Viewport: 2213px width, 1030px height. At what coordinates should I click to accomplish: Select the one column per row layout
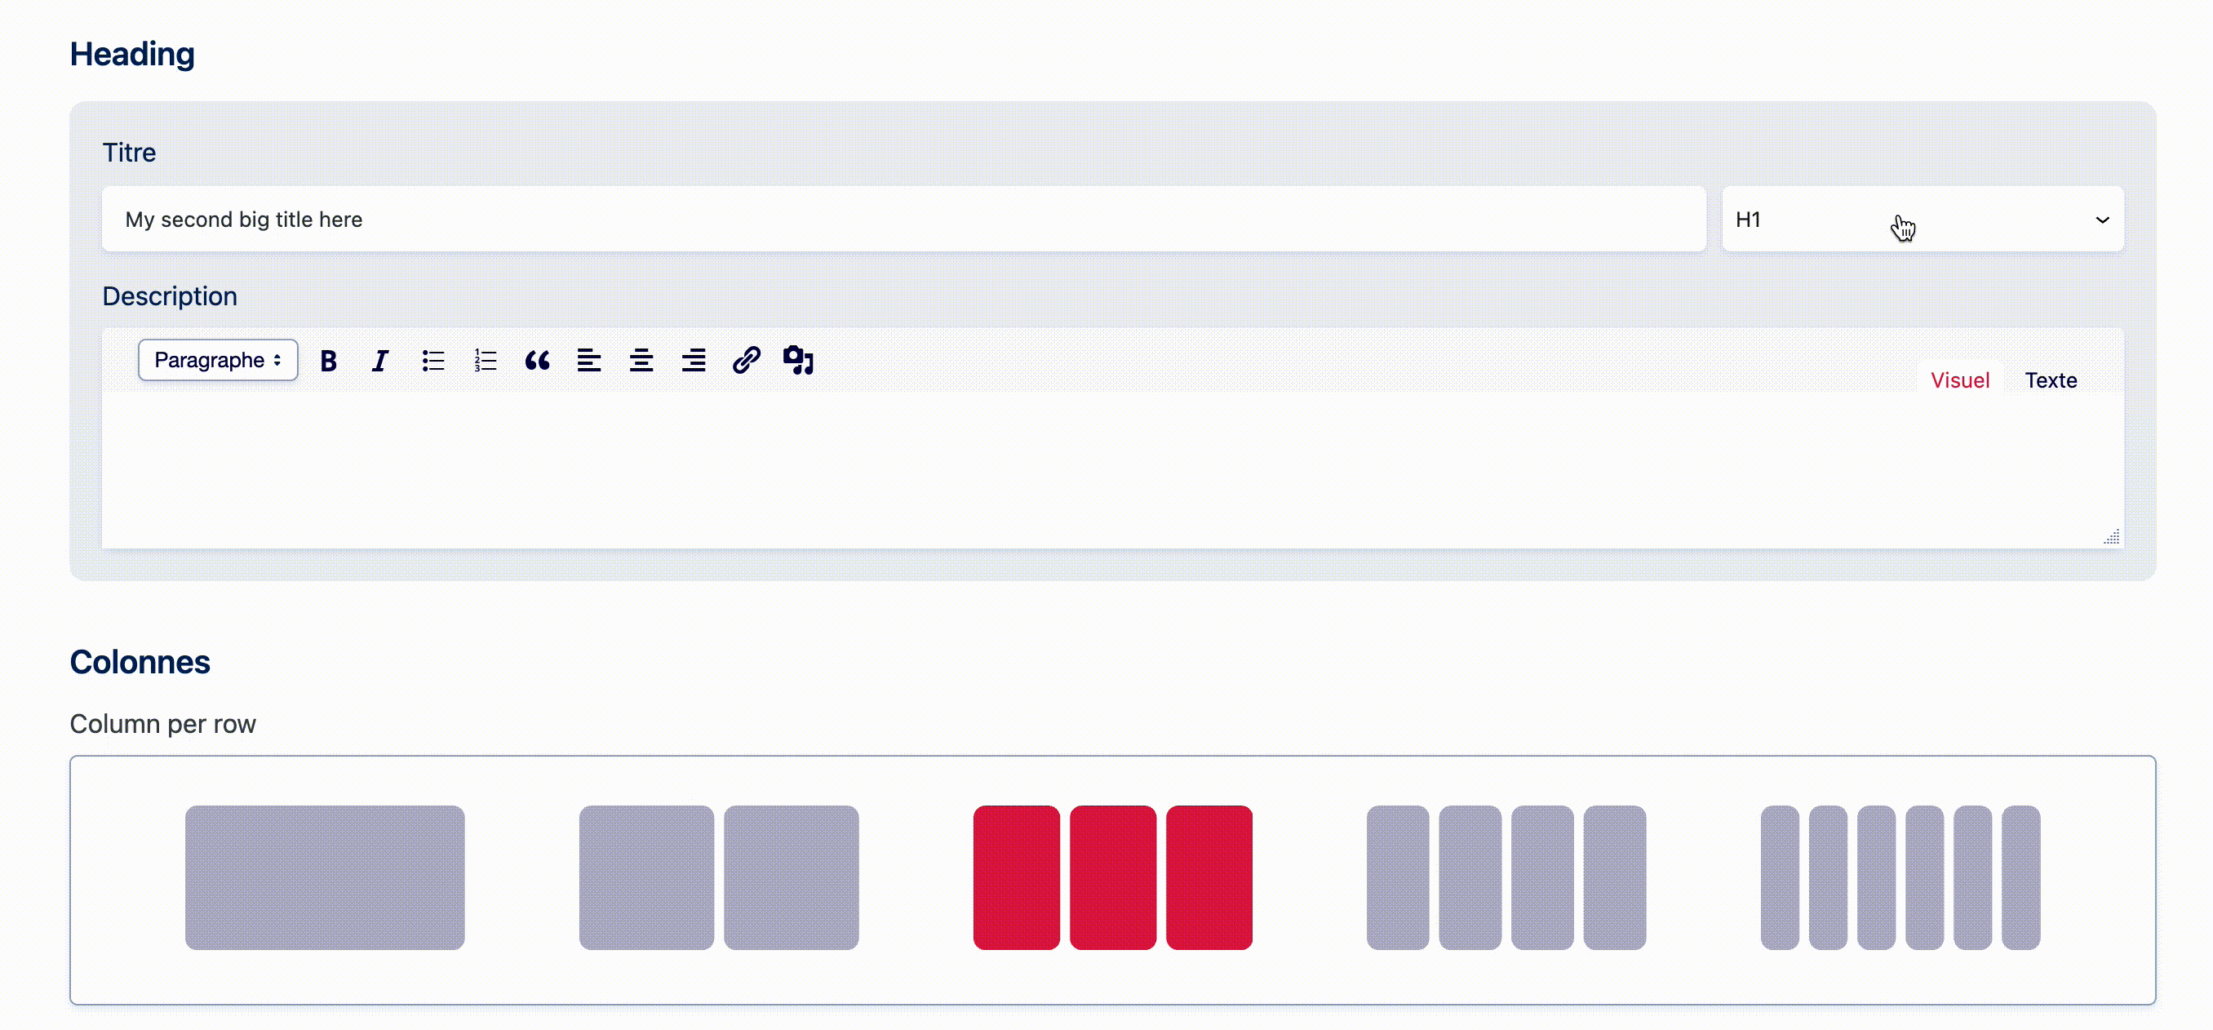click(325, 877)
